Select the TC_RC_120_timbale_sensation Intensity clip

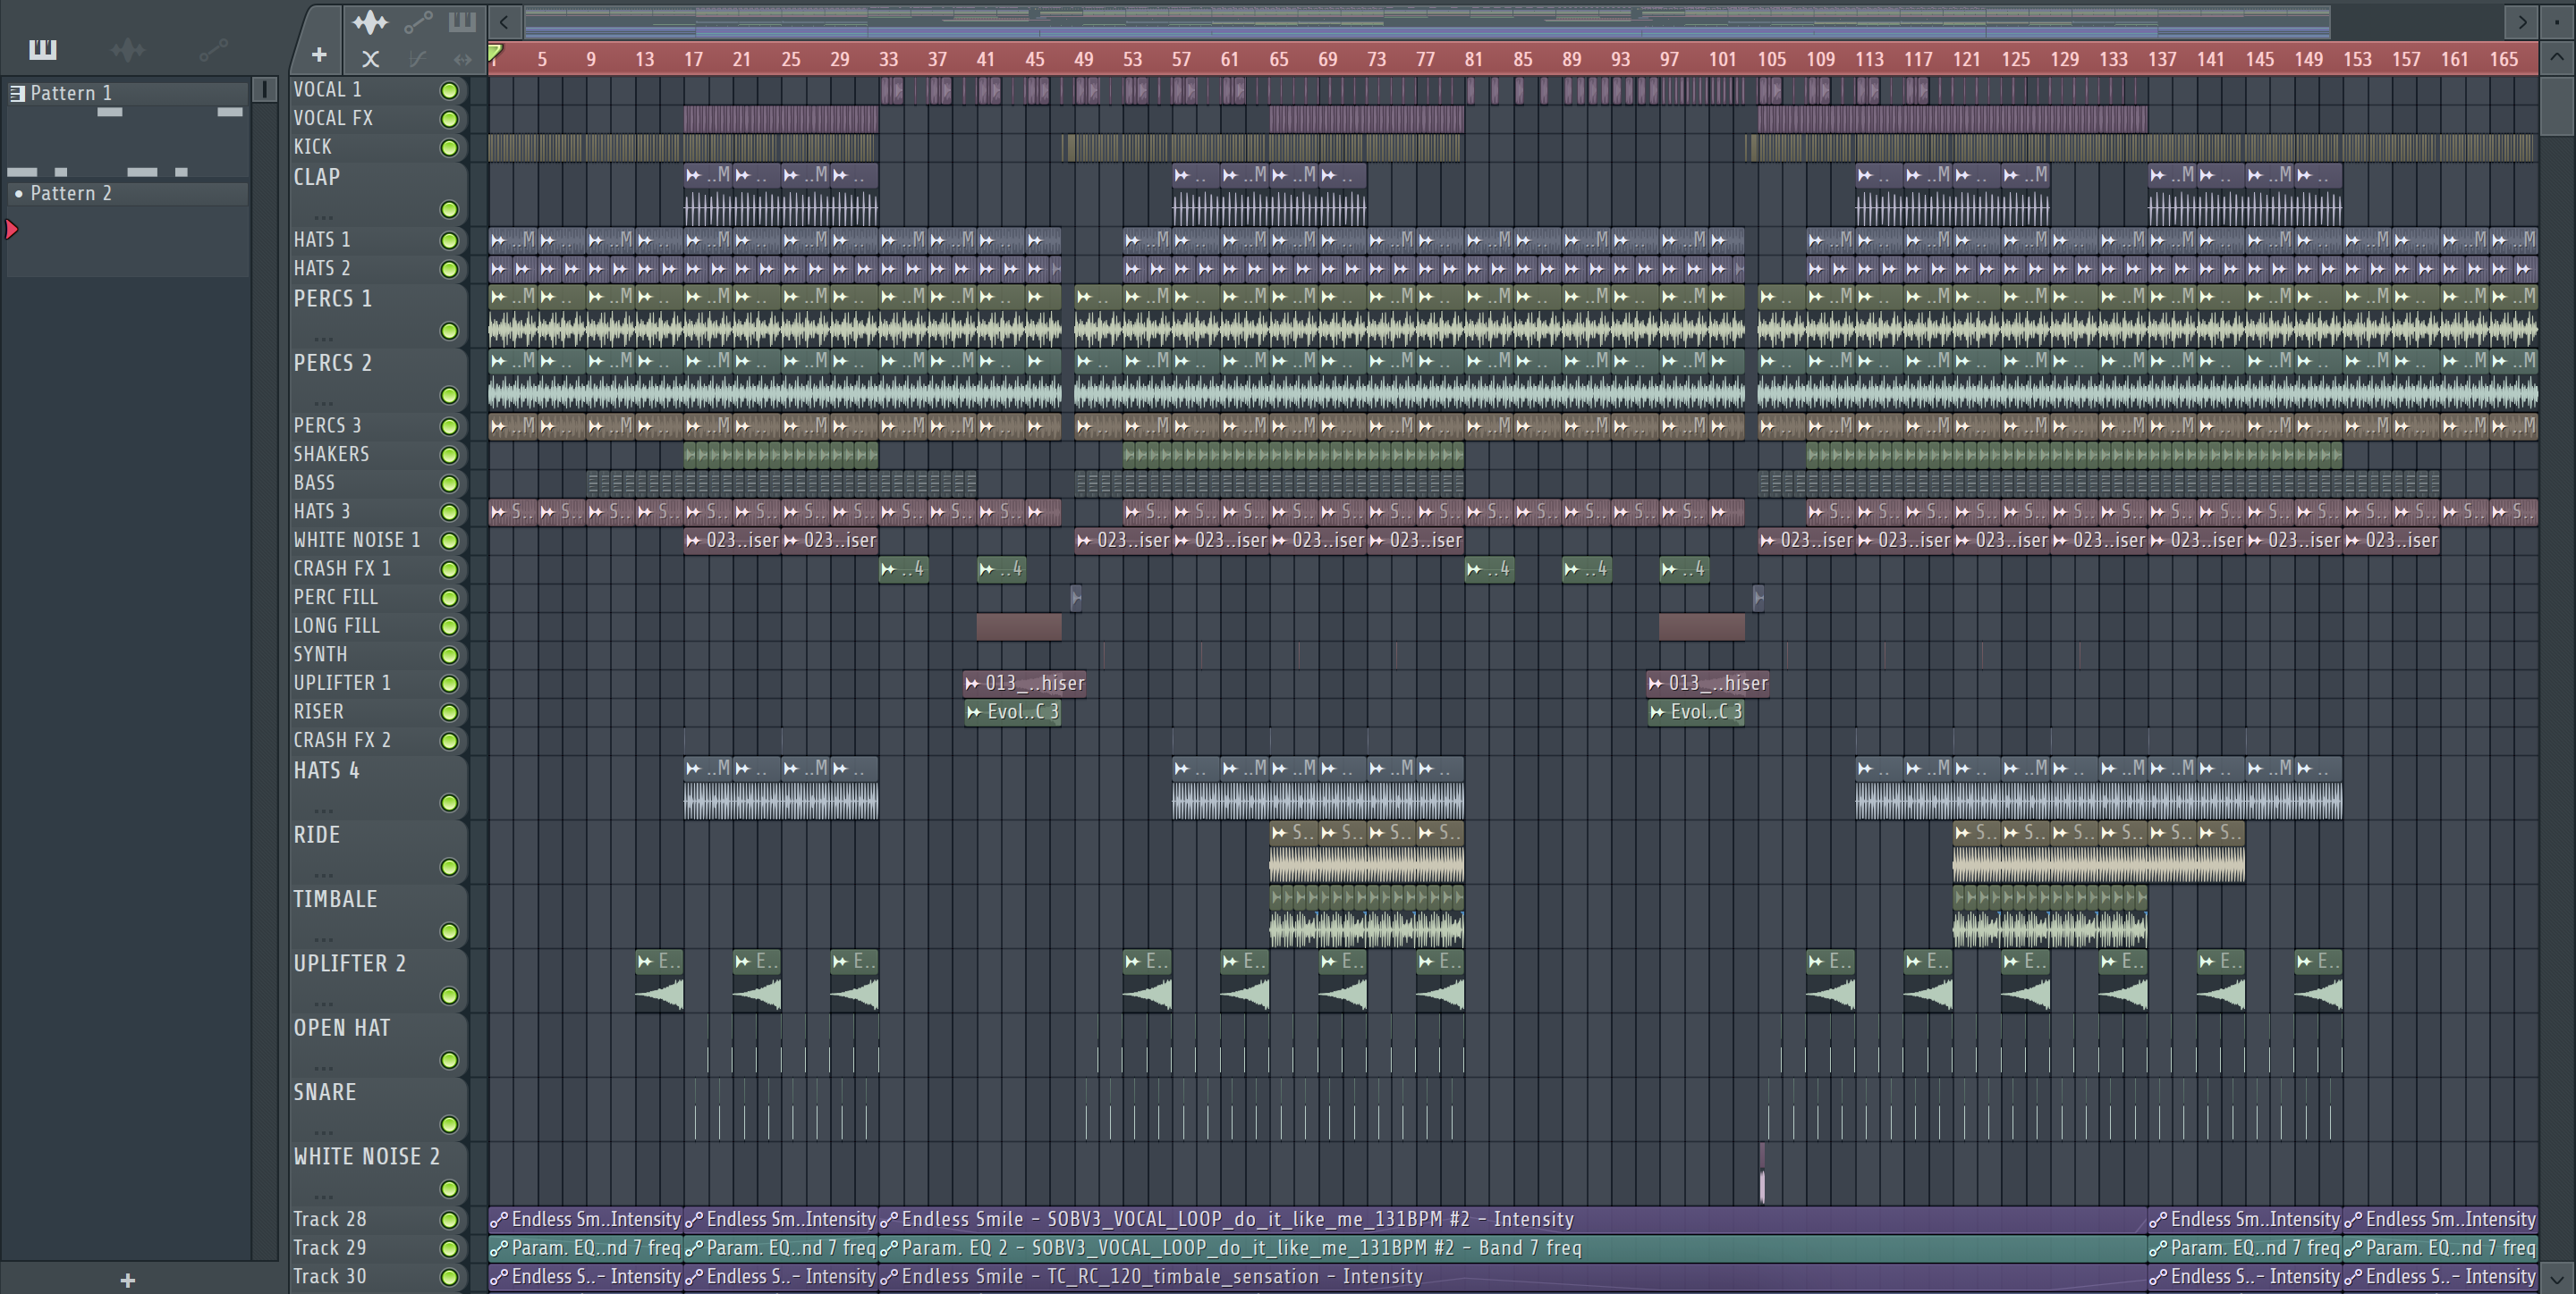coord(1513,1277)
